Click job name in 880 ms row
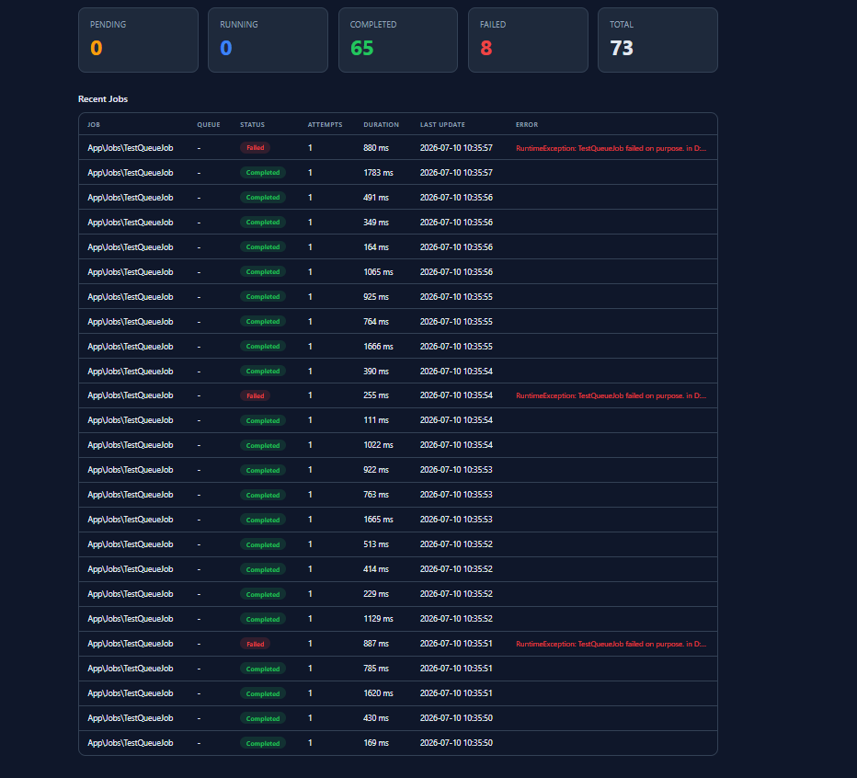Viewport: 857px width, 778px height. pyautogui.click(x=130, y=148)
